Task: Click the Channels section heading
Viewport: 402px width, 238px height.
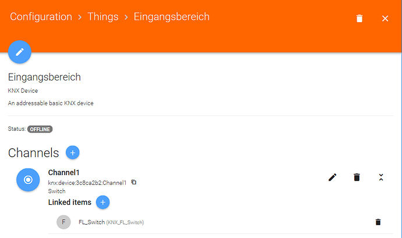Action: pos(34,153)
